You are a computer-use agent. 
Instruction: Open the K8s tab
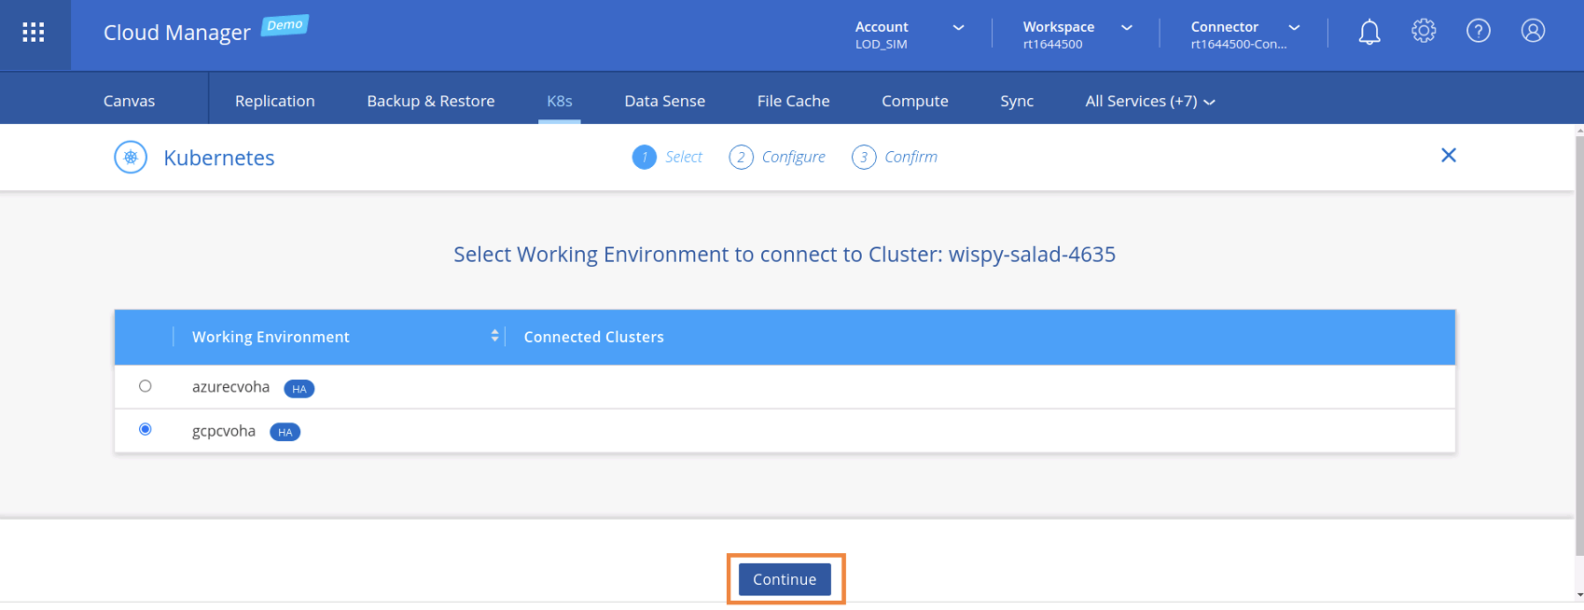pos(560,101)
